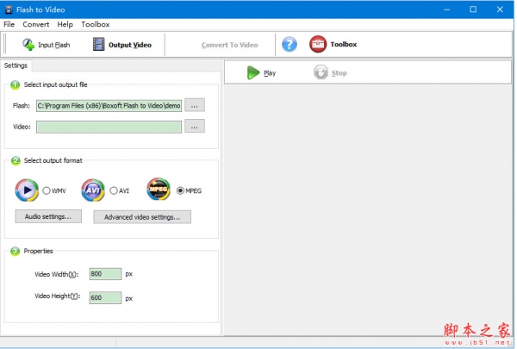Click the Video Height field
This screenshot has height=349, width=517.
coord(105,297)
